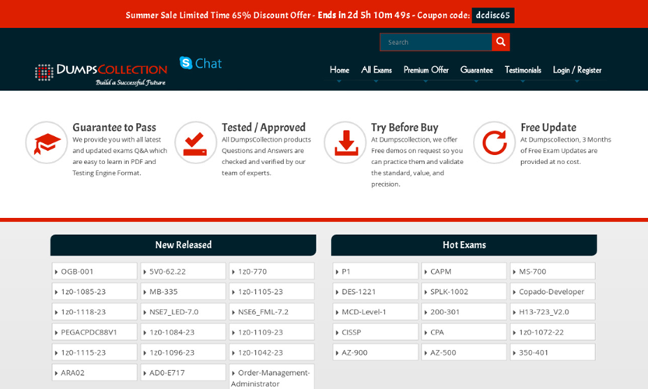
Task: Open the 1z0-1118-23 exam link
Action: (95, 312)
